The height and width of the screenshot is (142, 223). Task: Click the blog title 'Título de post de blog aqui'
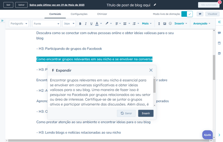pos(129,5)
